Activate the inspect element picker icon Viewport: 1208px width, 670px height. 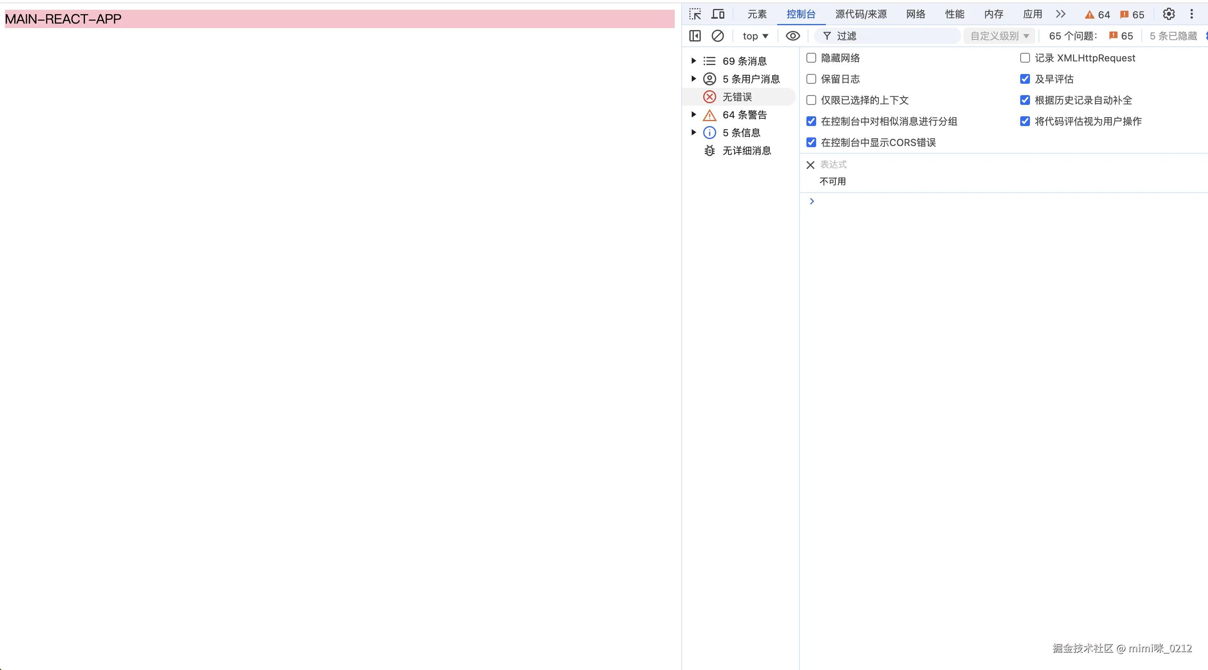(695, 14)
